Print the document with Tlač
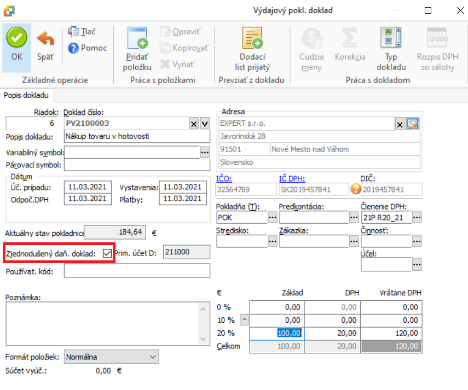The height and width of the screenshot is (390, 468). [x=82, y=32]
